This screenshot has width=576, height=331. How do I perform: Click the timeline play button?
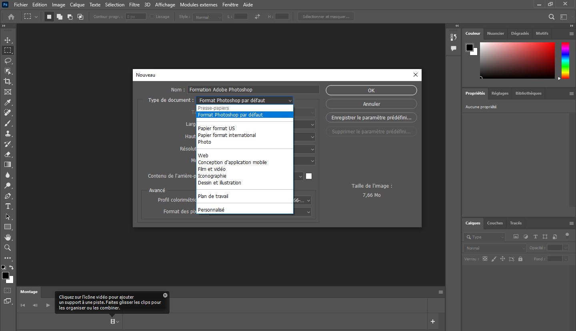coord(48,305)
